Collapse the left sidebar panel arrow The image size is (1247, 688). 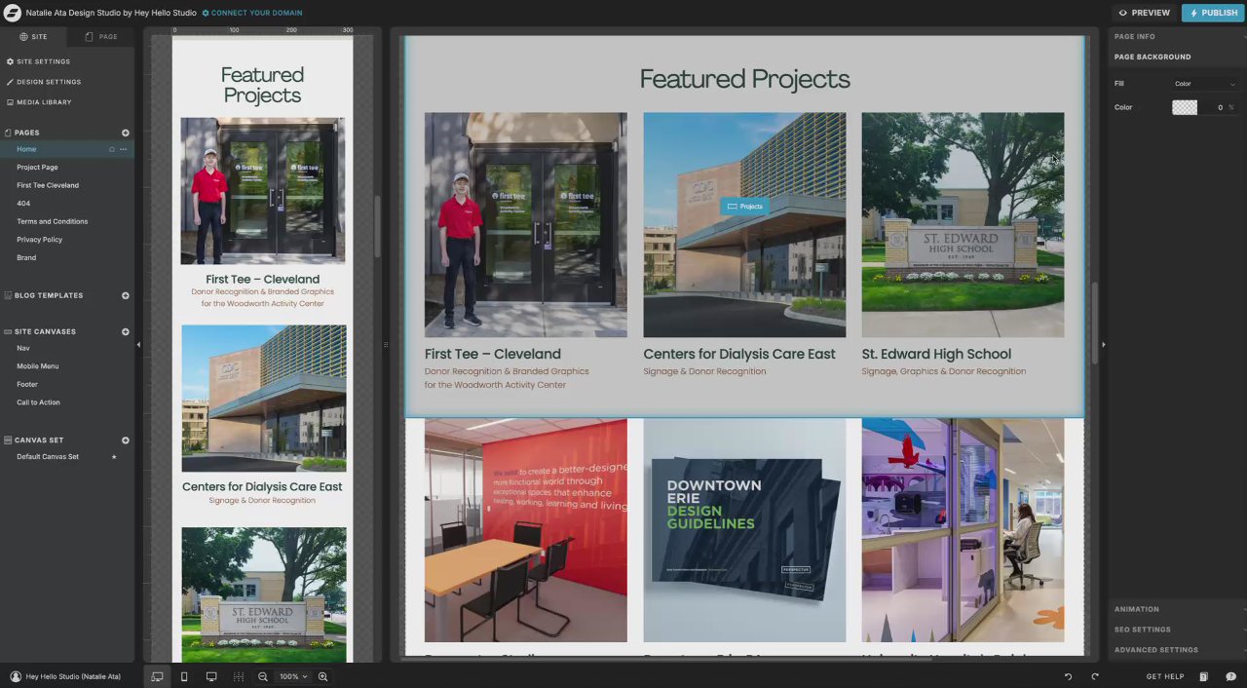pyautogui.click(x=138, y=344)
